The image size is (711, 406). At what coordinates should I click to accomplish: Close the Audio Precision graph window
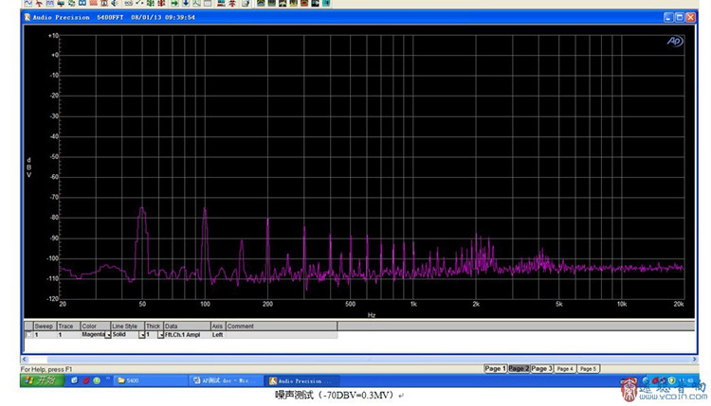[x=690, y=17]
